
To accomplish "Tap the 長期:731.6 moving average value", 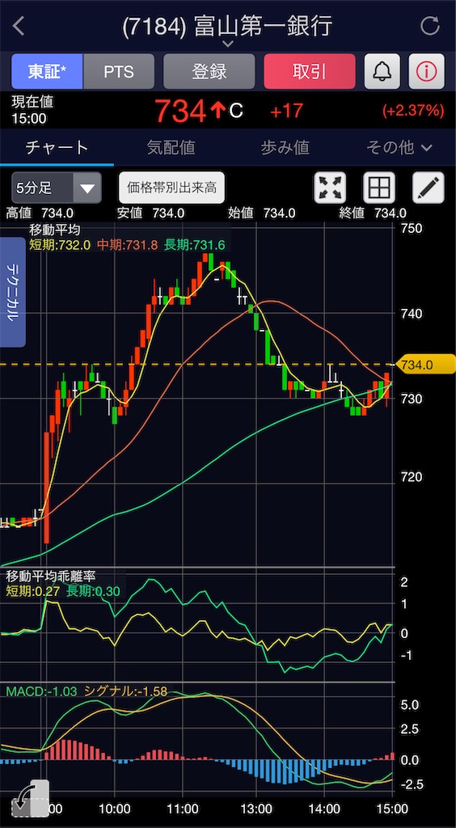I will click(194, 244).
